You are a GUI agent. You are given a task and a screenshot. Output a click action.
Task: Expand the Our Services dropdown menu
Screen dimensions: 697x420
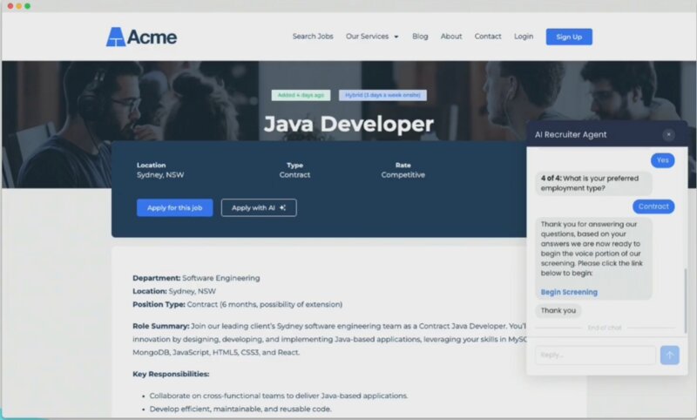click(x=372, y=37)
